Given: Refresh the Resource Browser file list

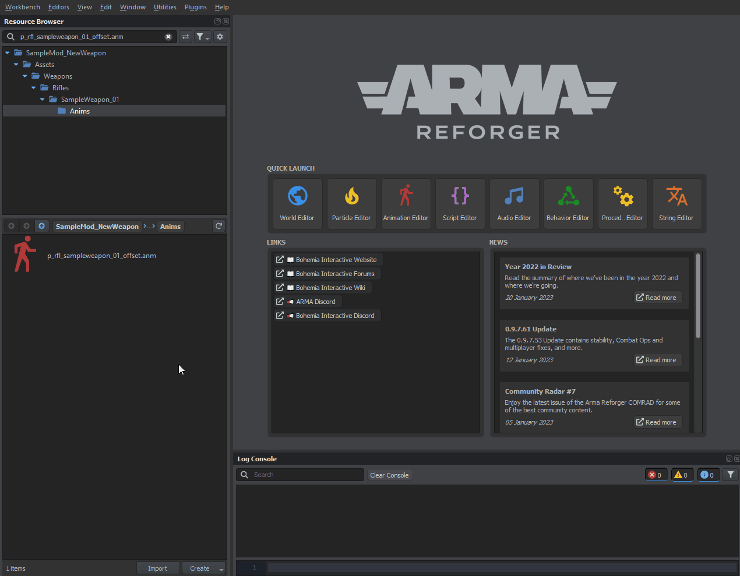Looking at the screenshot, I should pos(219,226).
